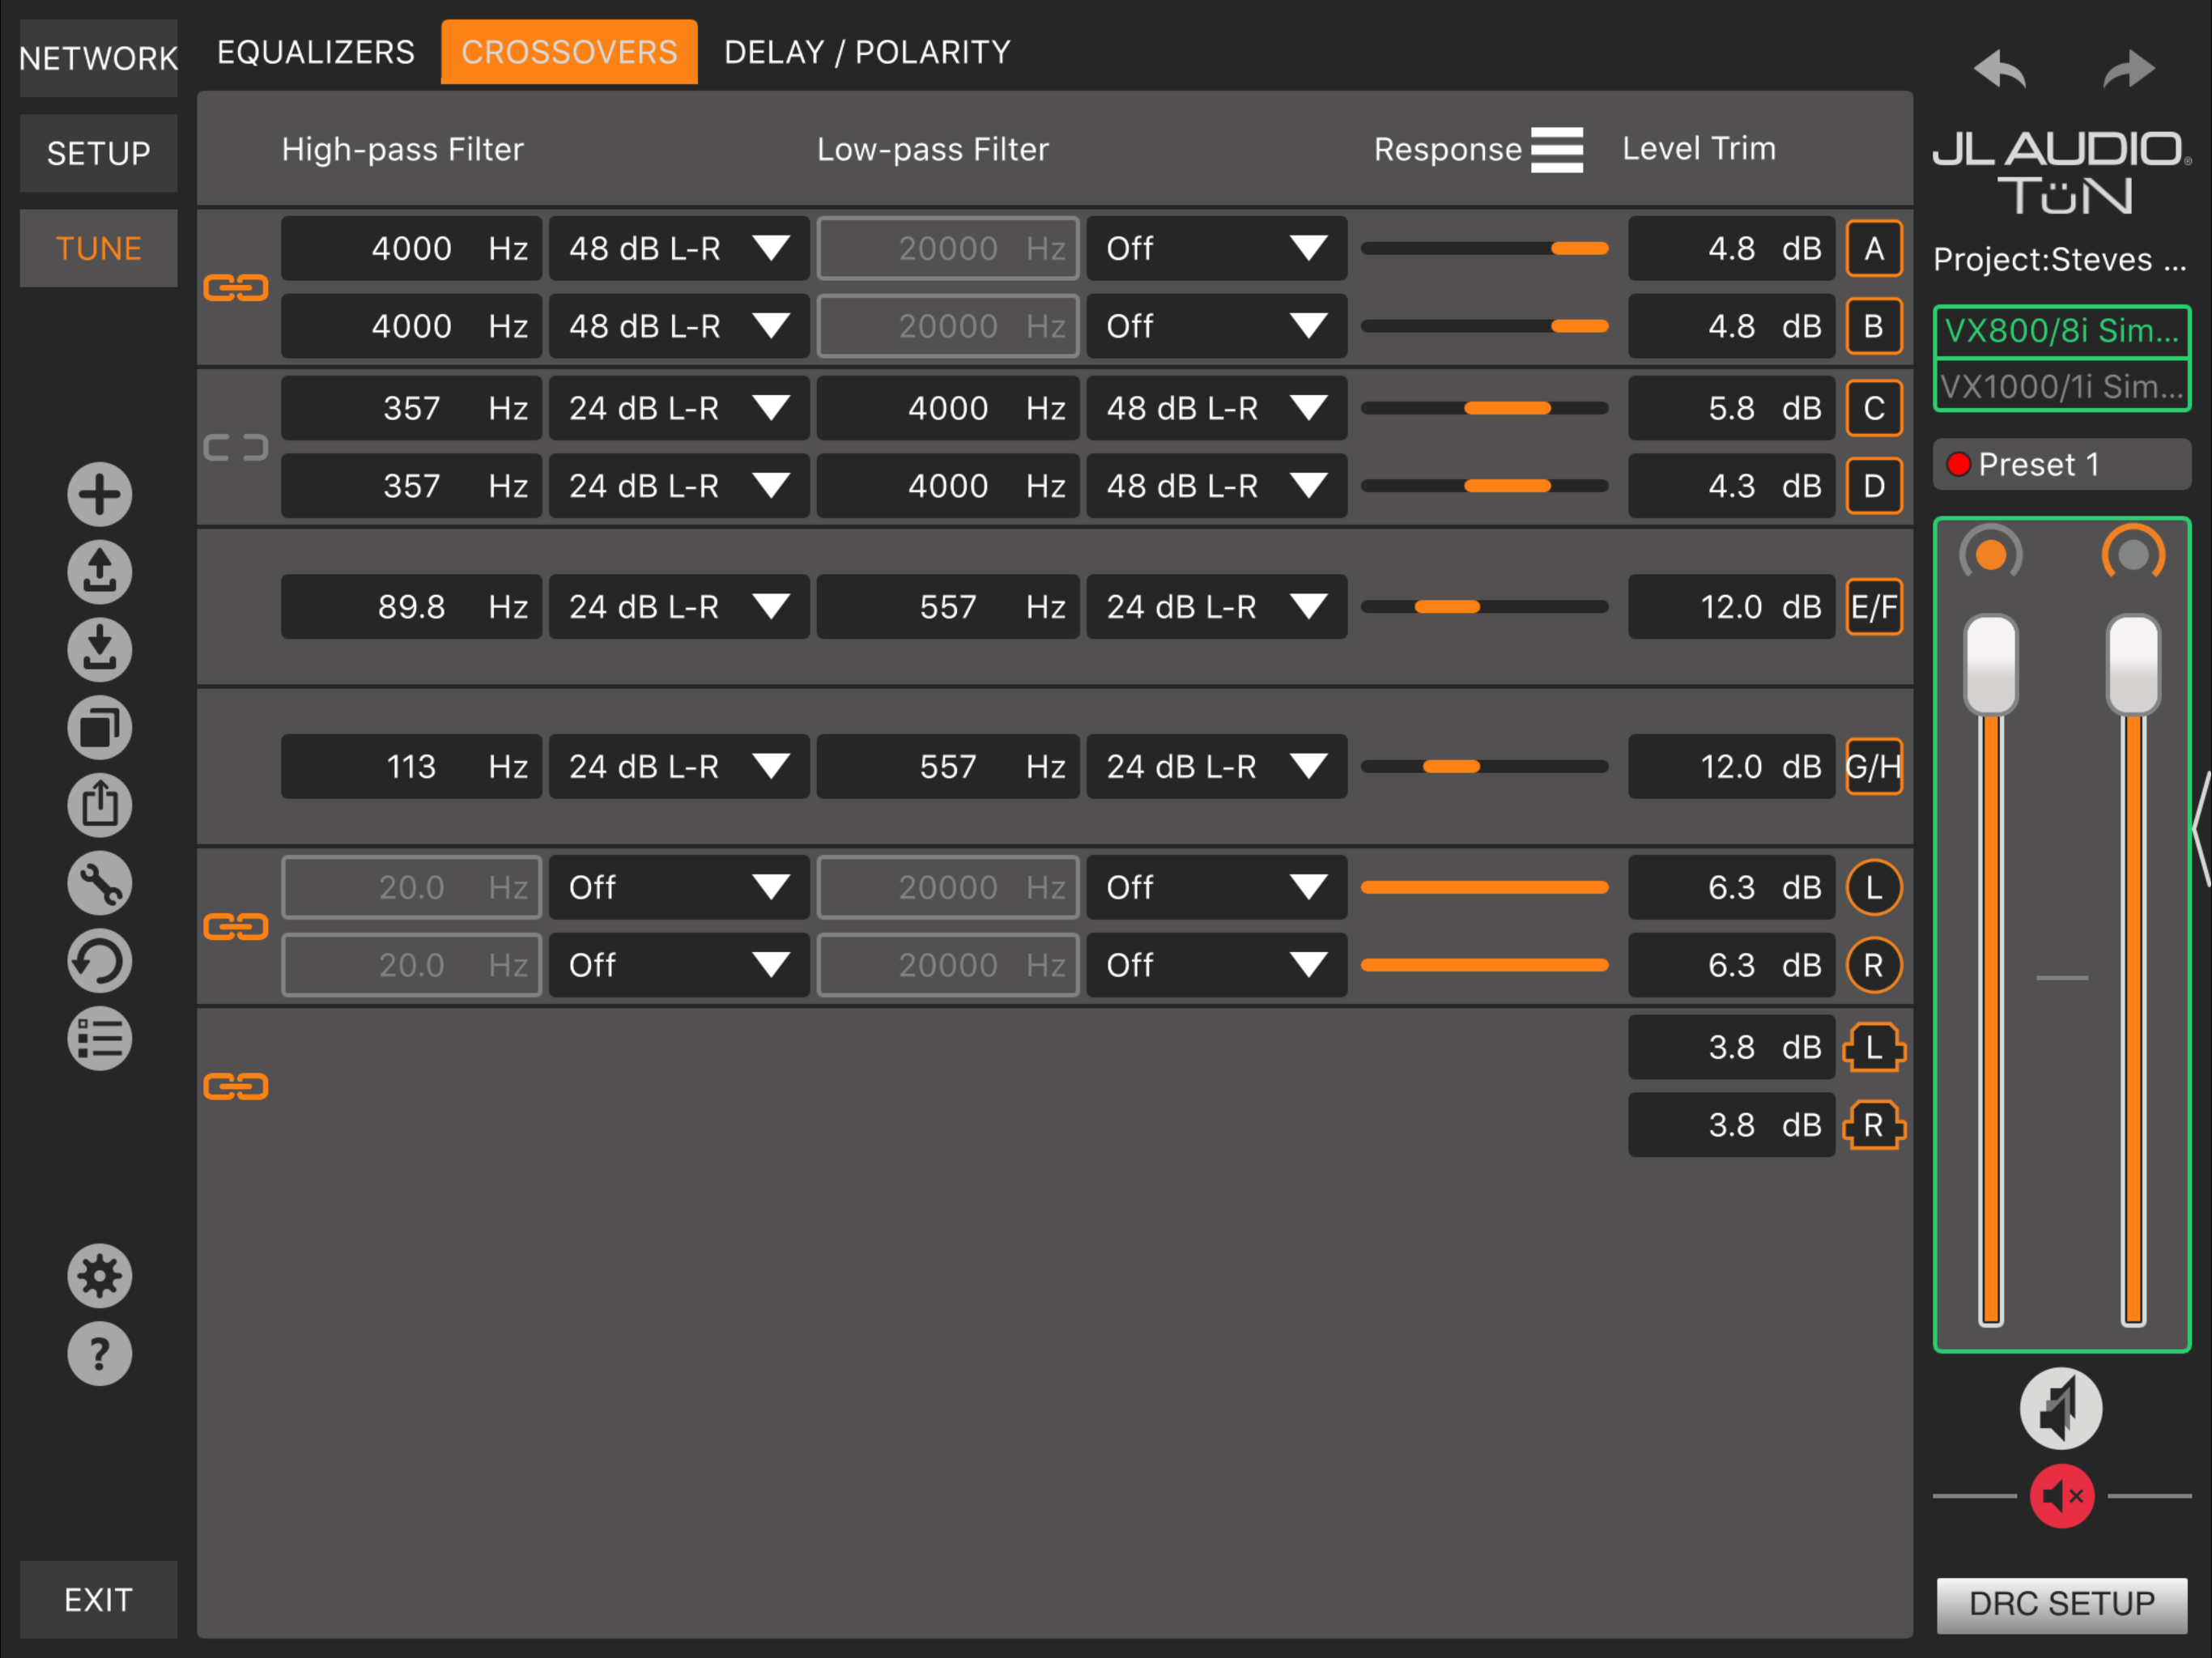Toggle the link for channels A and B
The width and height of the screenshot is (2212, 1658).
pos(236,288)
